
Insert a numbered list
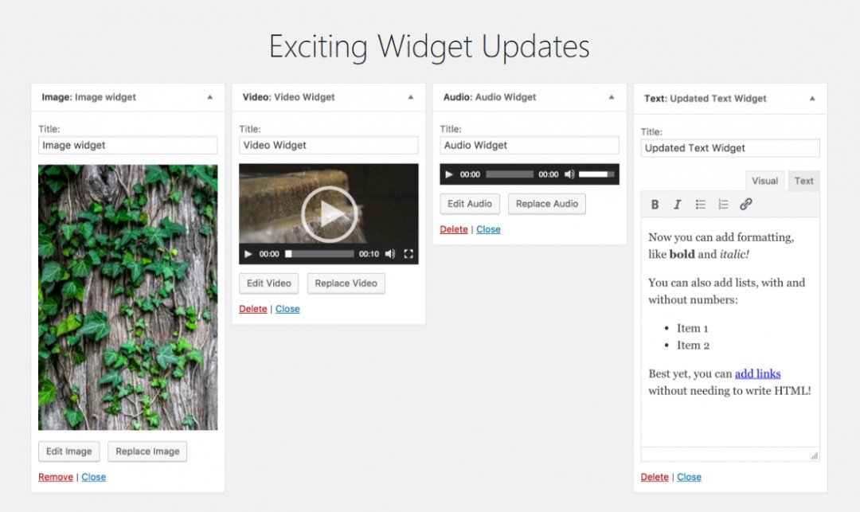click(x=723, y=205)
